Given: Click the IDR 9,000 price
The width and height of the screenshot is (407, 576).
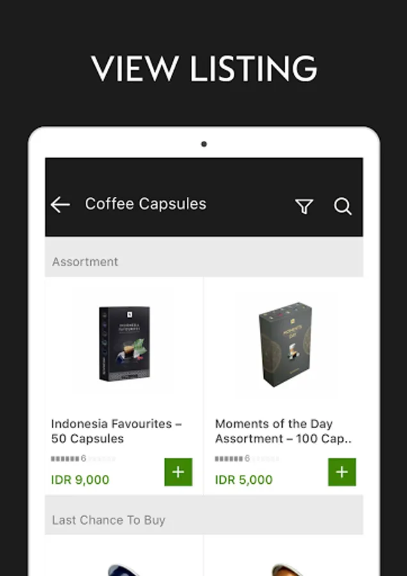Looking at the screenshot, I should pyautogui.click(x=80, y=480).
